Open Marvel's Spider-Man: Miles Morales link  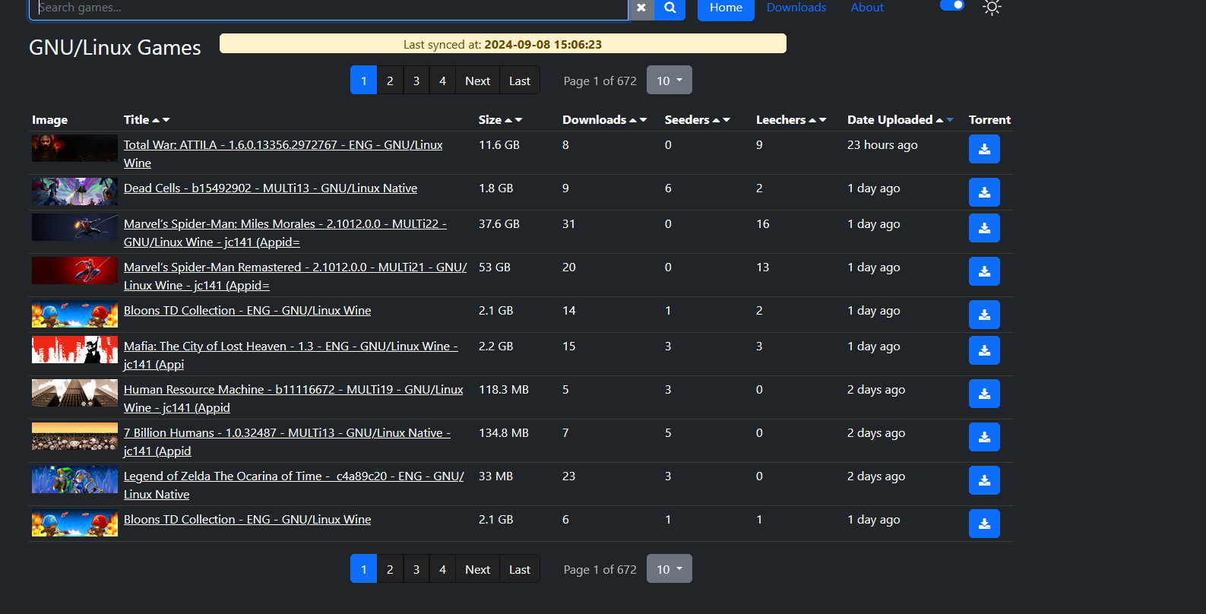285,233
